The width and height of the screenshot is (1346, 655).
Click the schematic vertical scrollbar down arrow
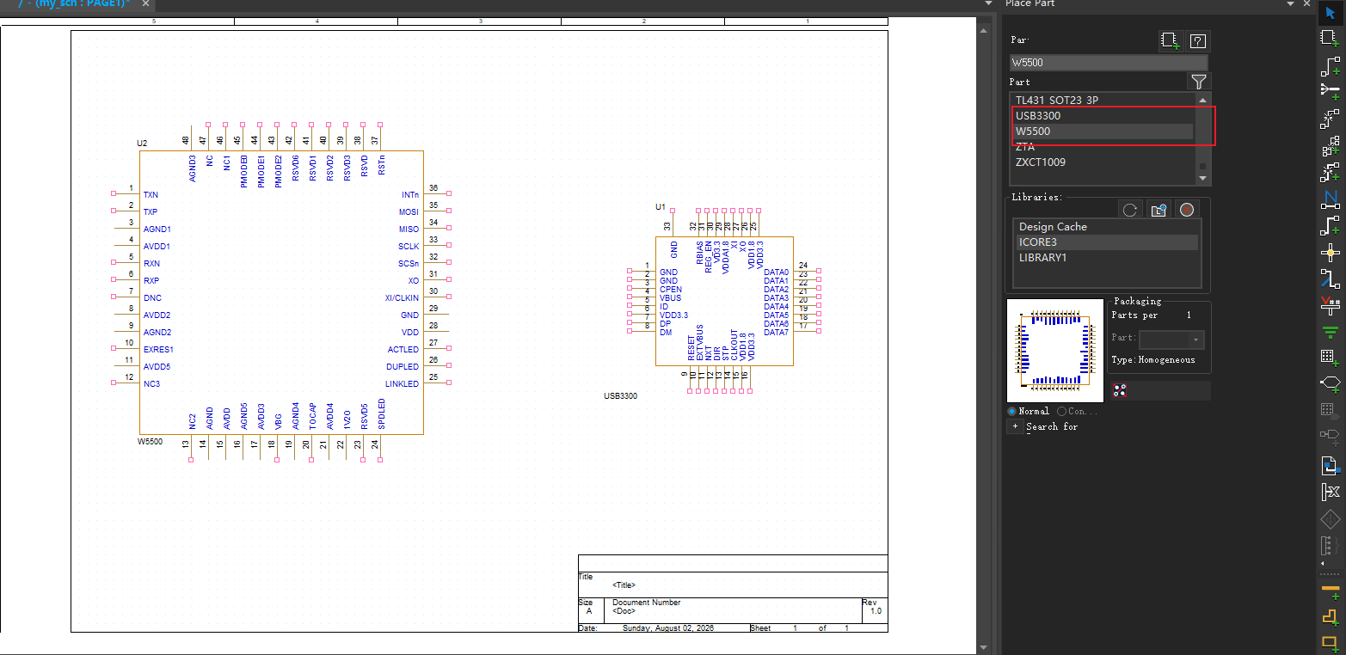click(x=985, y=647)
